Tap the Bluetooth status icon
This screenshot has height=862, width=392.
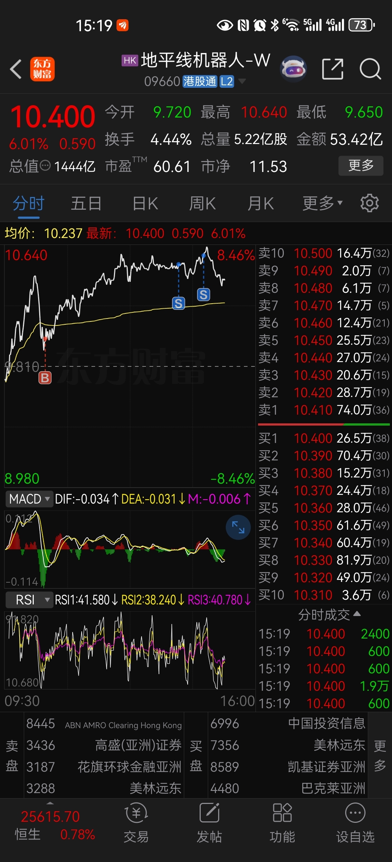point(275,25)
